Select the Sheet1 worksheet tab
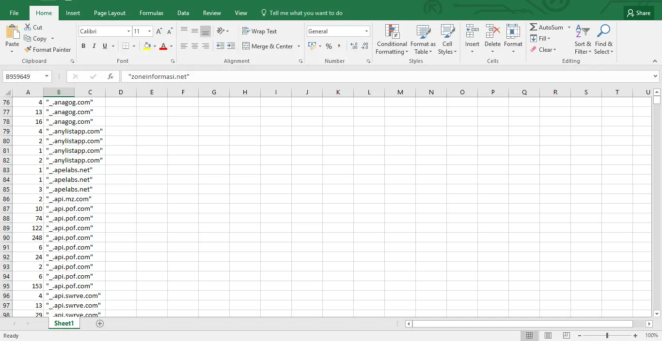This screenshot has width=662, height=341. 64,324
